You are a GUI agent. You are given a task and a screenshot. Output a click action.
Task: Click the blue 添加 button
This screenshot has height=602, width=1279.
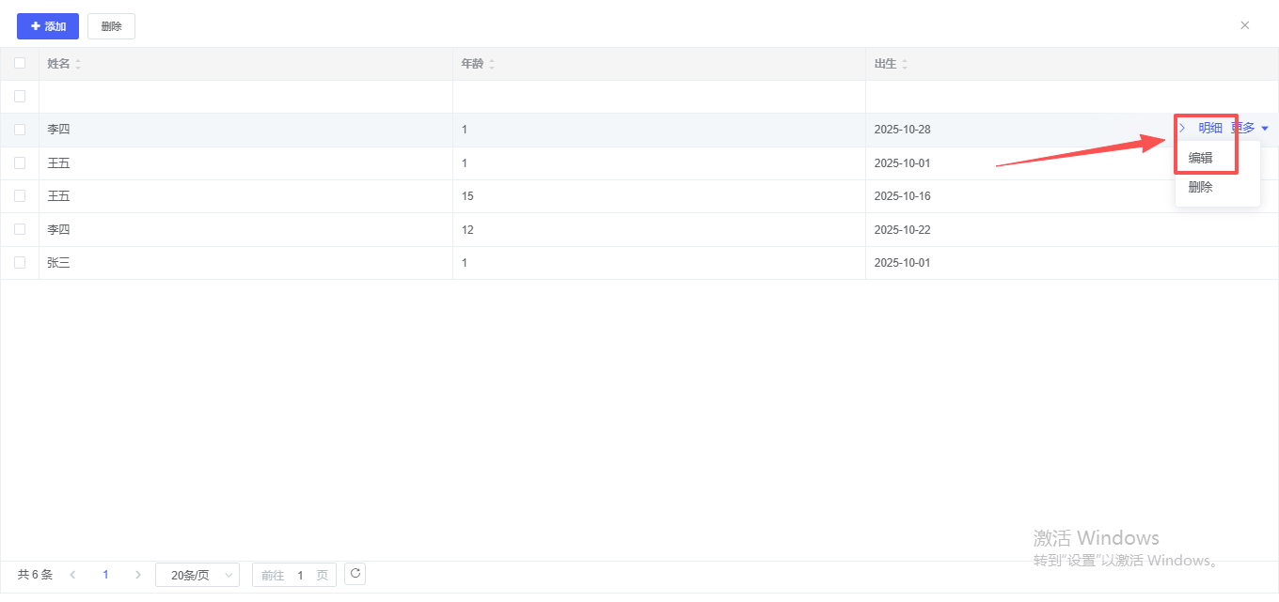48,26
